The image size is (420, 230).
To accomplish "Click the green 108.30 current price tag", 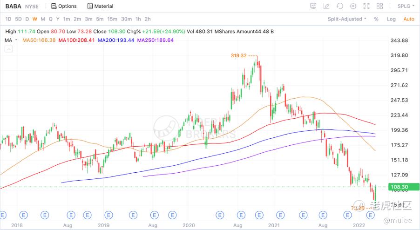I will click(x=404, y=187).
